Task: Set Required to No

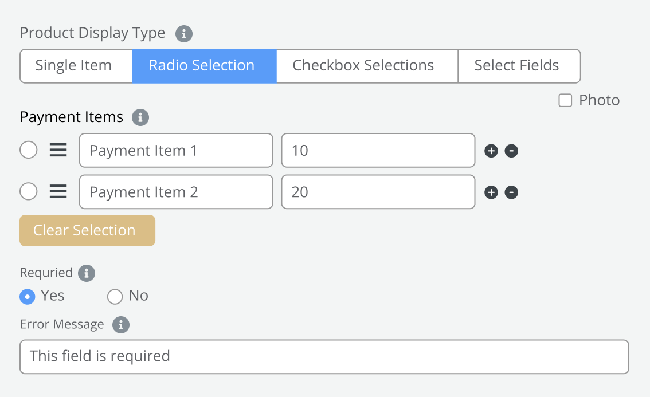Action: [115, 296]
